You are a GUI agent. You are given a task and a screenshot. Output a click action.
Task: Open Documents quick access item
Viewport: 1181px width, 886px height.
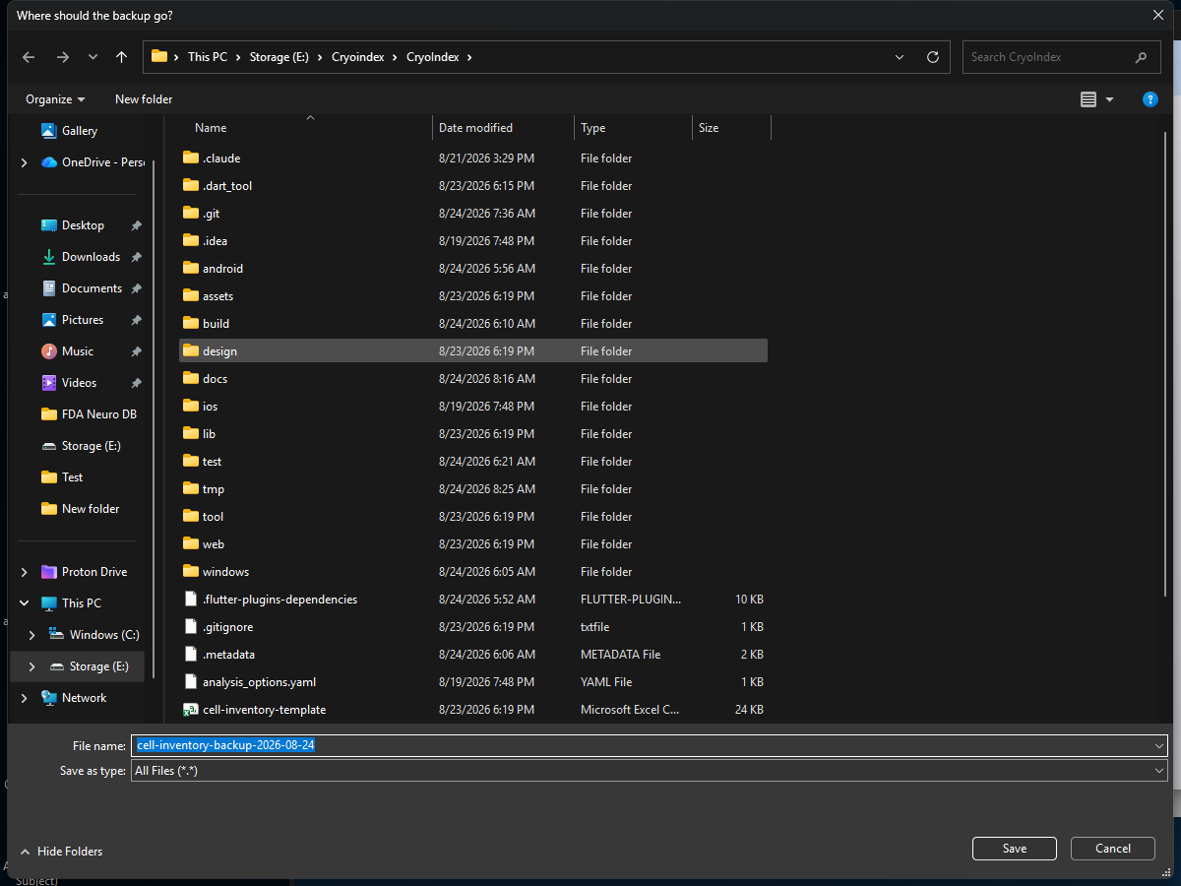pos(92,288)
